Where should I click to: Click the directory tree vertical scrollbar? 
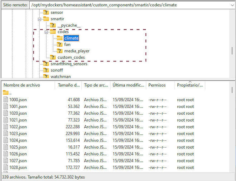click(x=232, y=51)
